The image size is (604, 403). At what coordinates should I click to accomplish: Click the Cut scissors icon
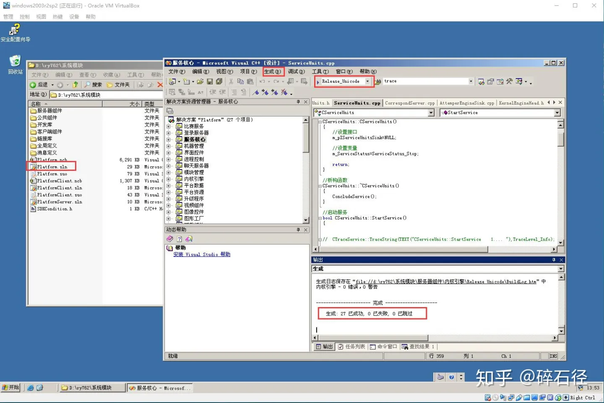(231, 81)
